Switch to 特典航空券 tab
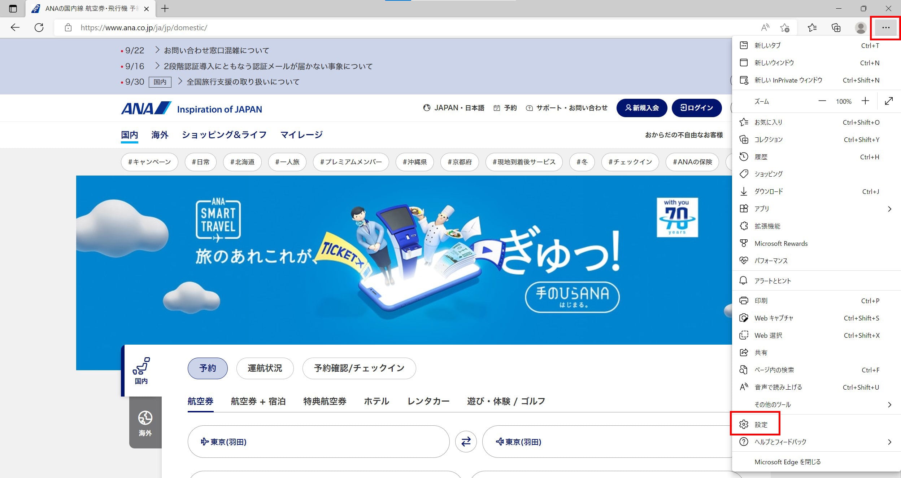901x478 pixels. [x=325, y=401]
